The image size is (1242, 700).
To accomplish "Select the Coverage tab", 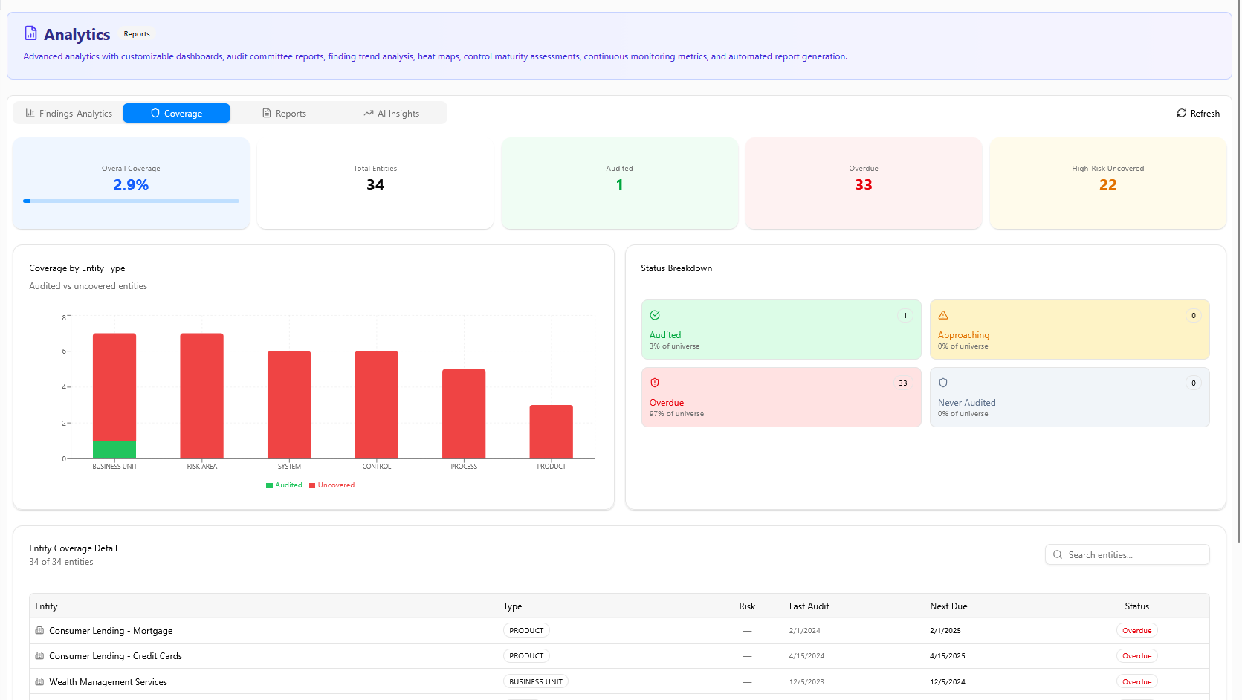I will click(176, 114).
